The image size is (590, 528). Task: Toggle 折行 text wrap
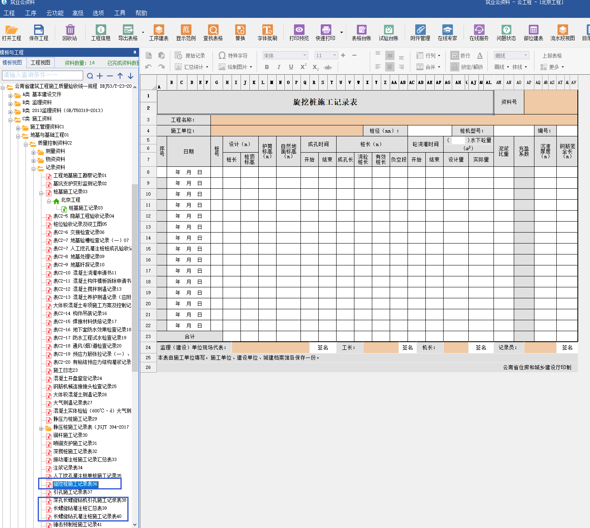click(x=461, y=56)
